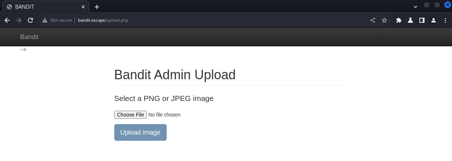
Task: Open the Chrome Labs flask icon
Action: pyautogui.click(x=410, y=20)
